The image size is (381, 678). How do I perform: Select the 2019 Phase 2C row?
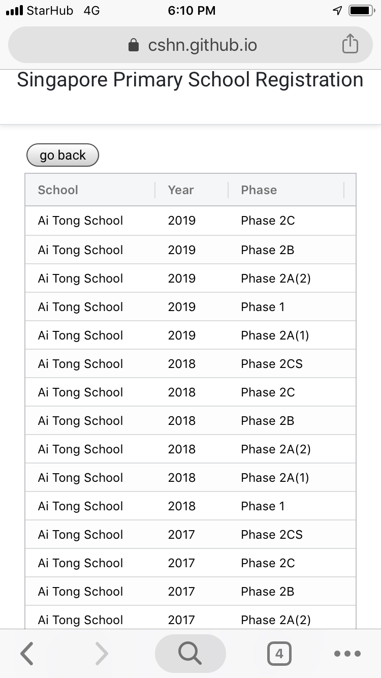click(x=190, y=221)
